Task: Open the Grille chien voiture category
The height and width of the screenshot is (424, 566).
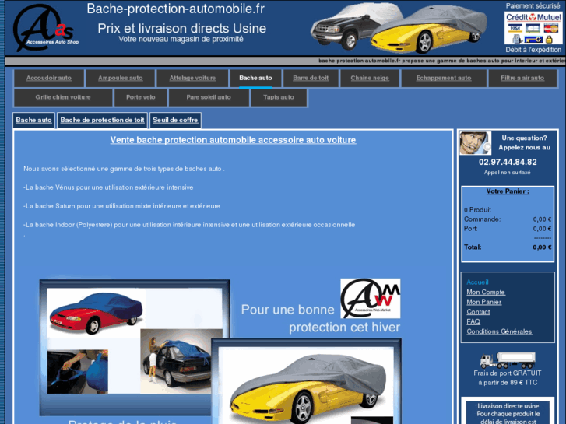Action: 63,97
